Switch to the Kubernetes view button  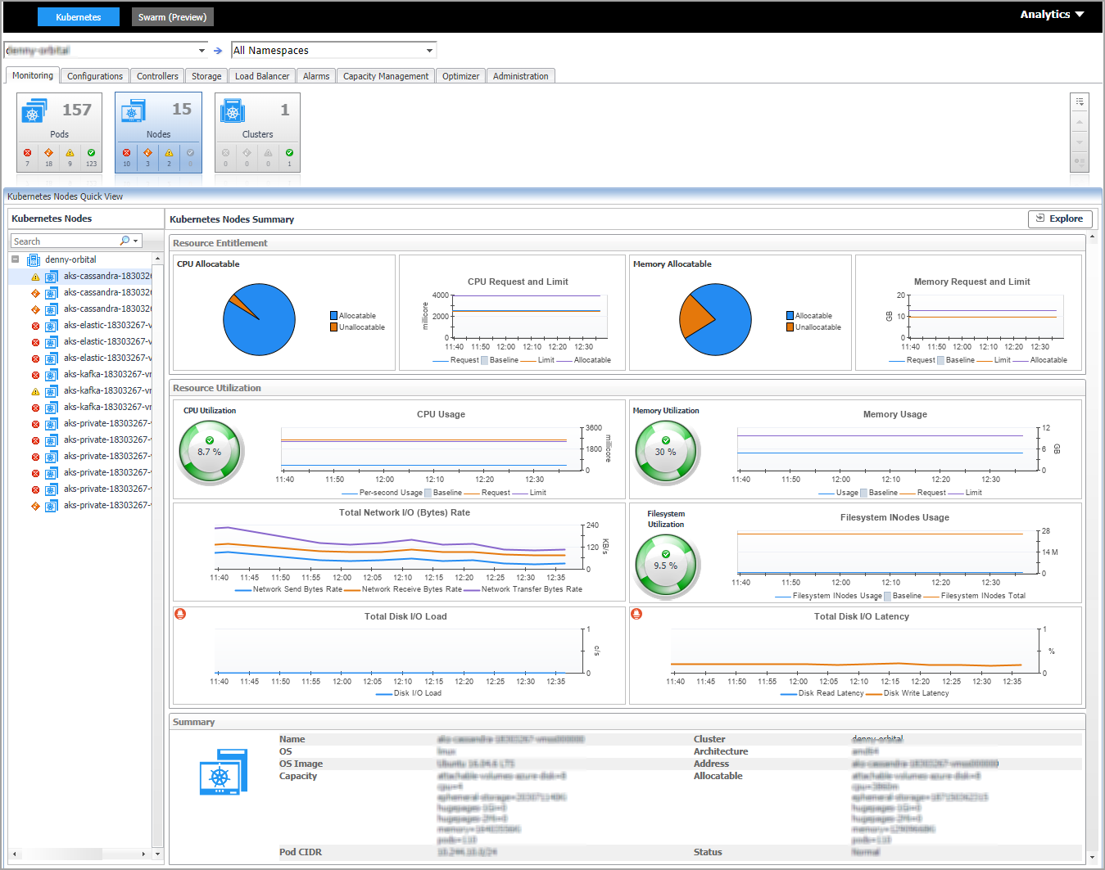click(x=79, y=17)
